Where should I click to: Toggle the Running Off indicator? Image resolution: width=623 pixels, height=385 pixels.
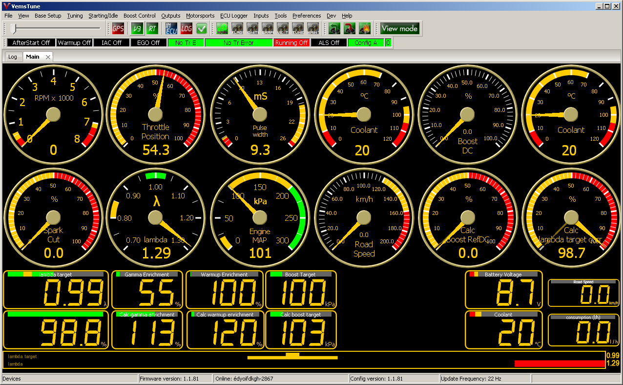[291, 43]
